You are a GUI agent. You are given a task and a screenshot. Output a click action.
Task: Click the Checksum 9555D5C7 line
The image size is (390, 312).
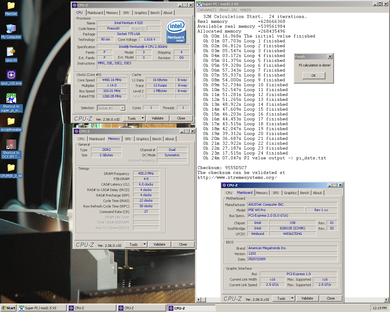click(222, 168)
